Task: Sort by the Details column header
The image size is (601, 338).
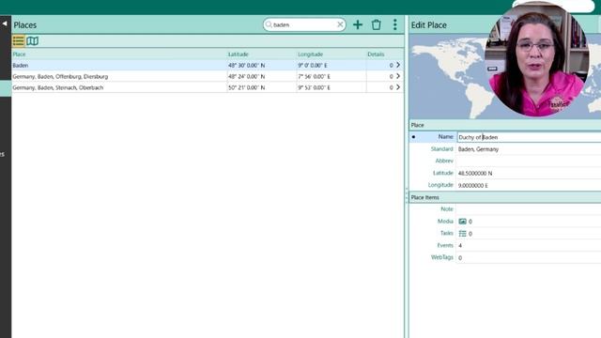Action: coord(376,54)
